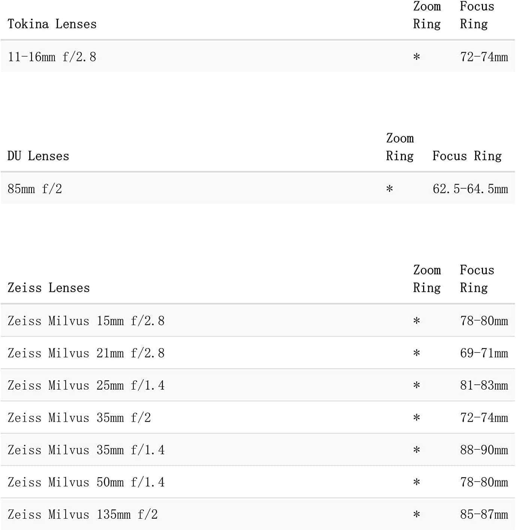Click the 72-74mm value for the Tokina lens
516x530 pixels.
pos(484,57)
